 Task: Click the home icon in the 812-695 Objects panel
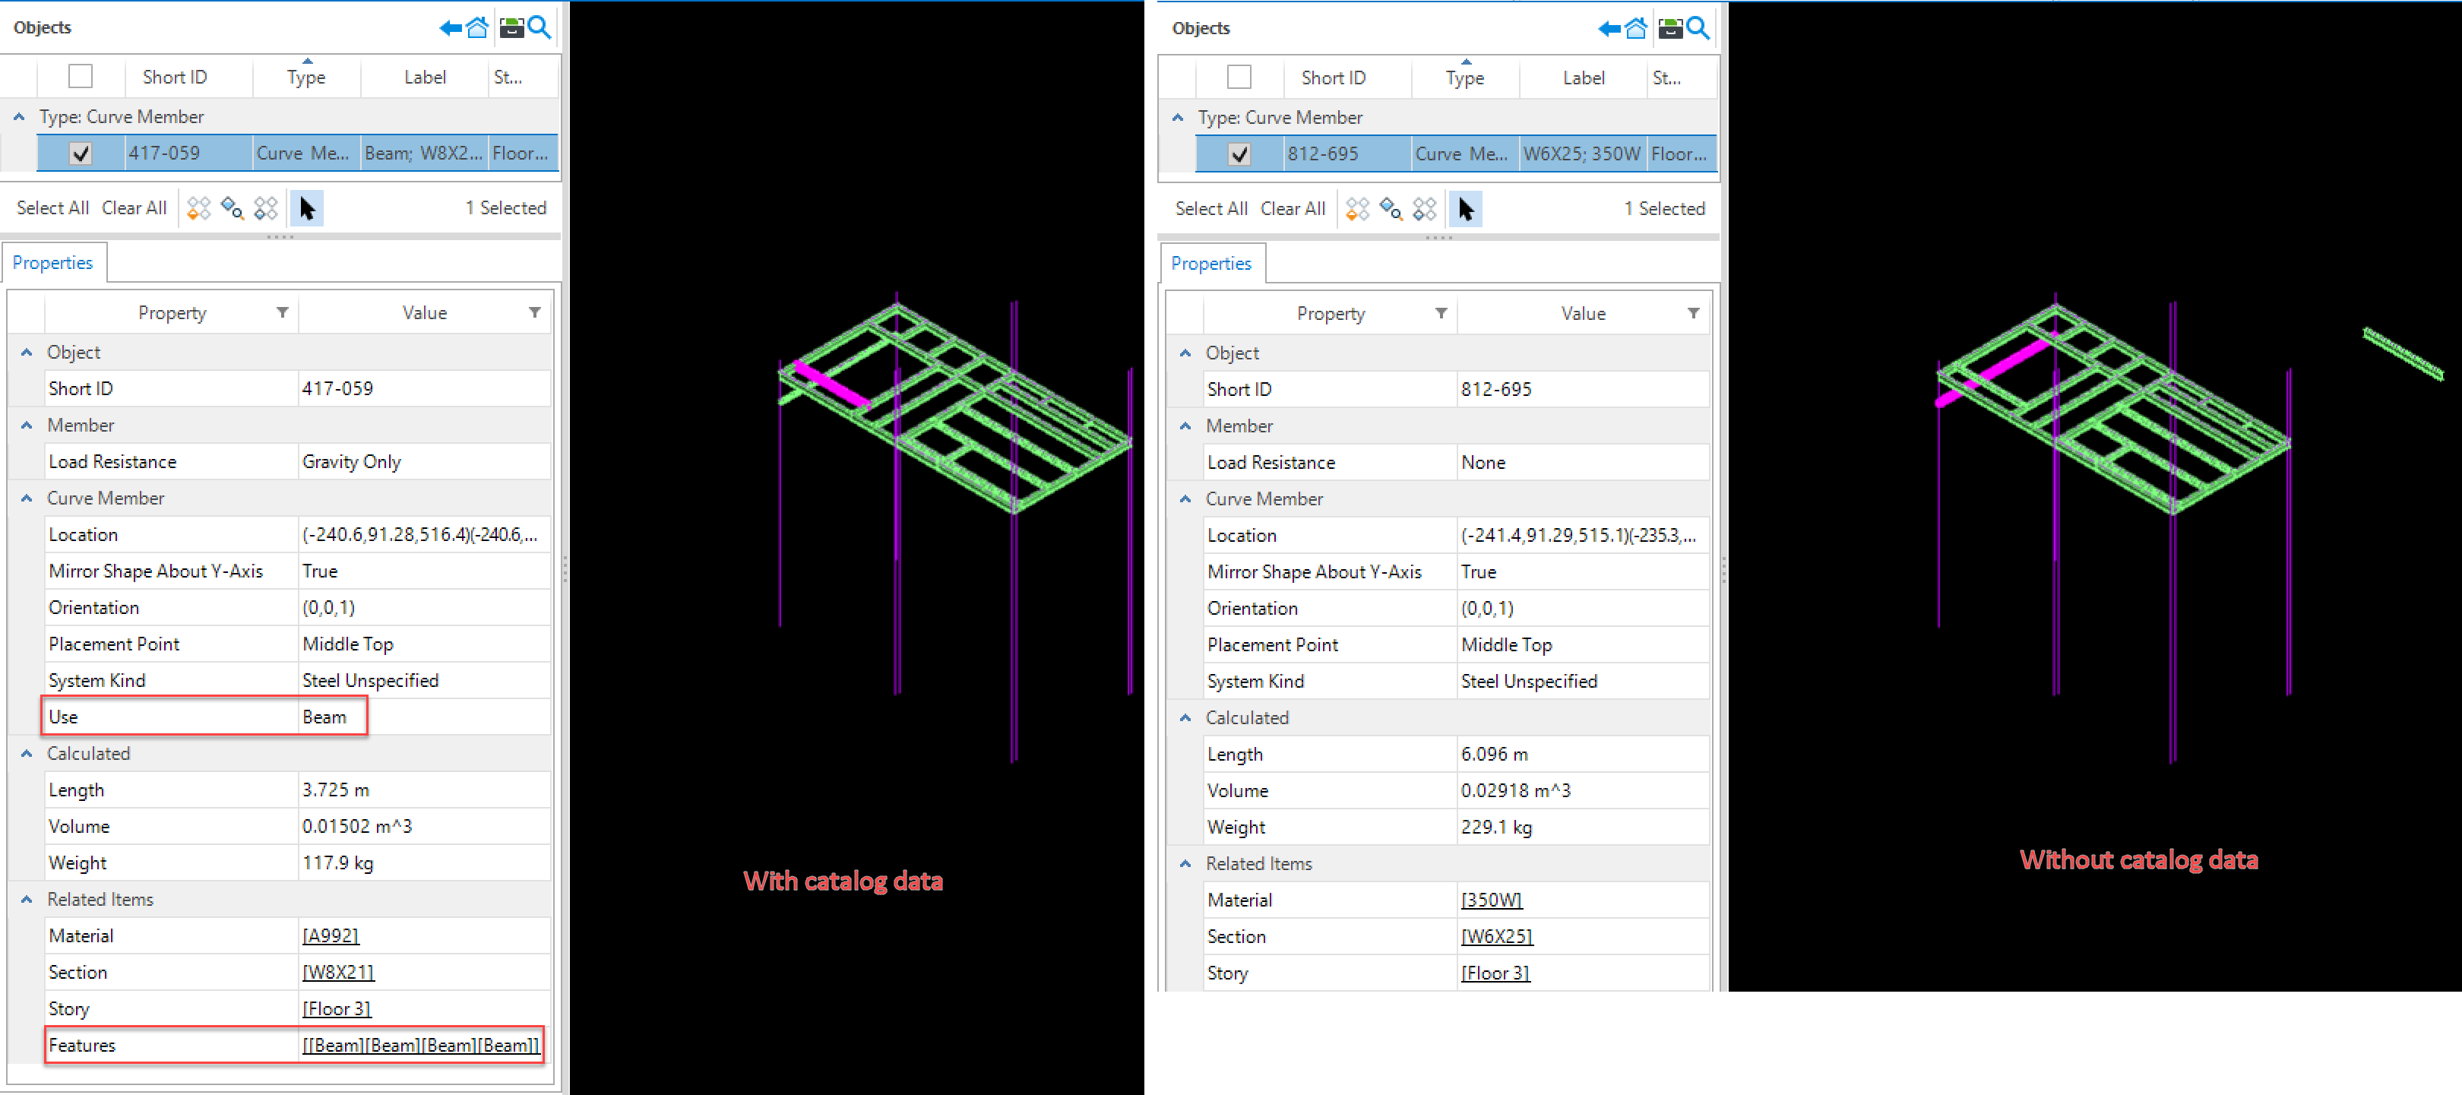[x=1635, y=27]
